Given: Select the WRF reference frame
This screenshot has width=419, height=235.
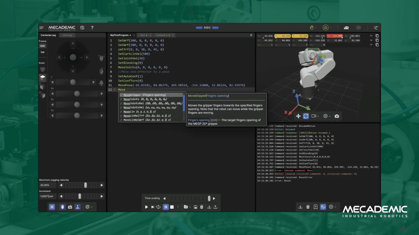Looking at the screenshot, I should [43, 46].
